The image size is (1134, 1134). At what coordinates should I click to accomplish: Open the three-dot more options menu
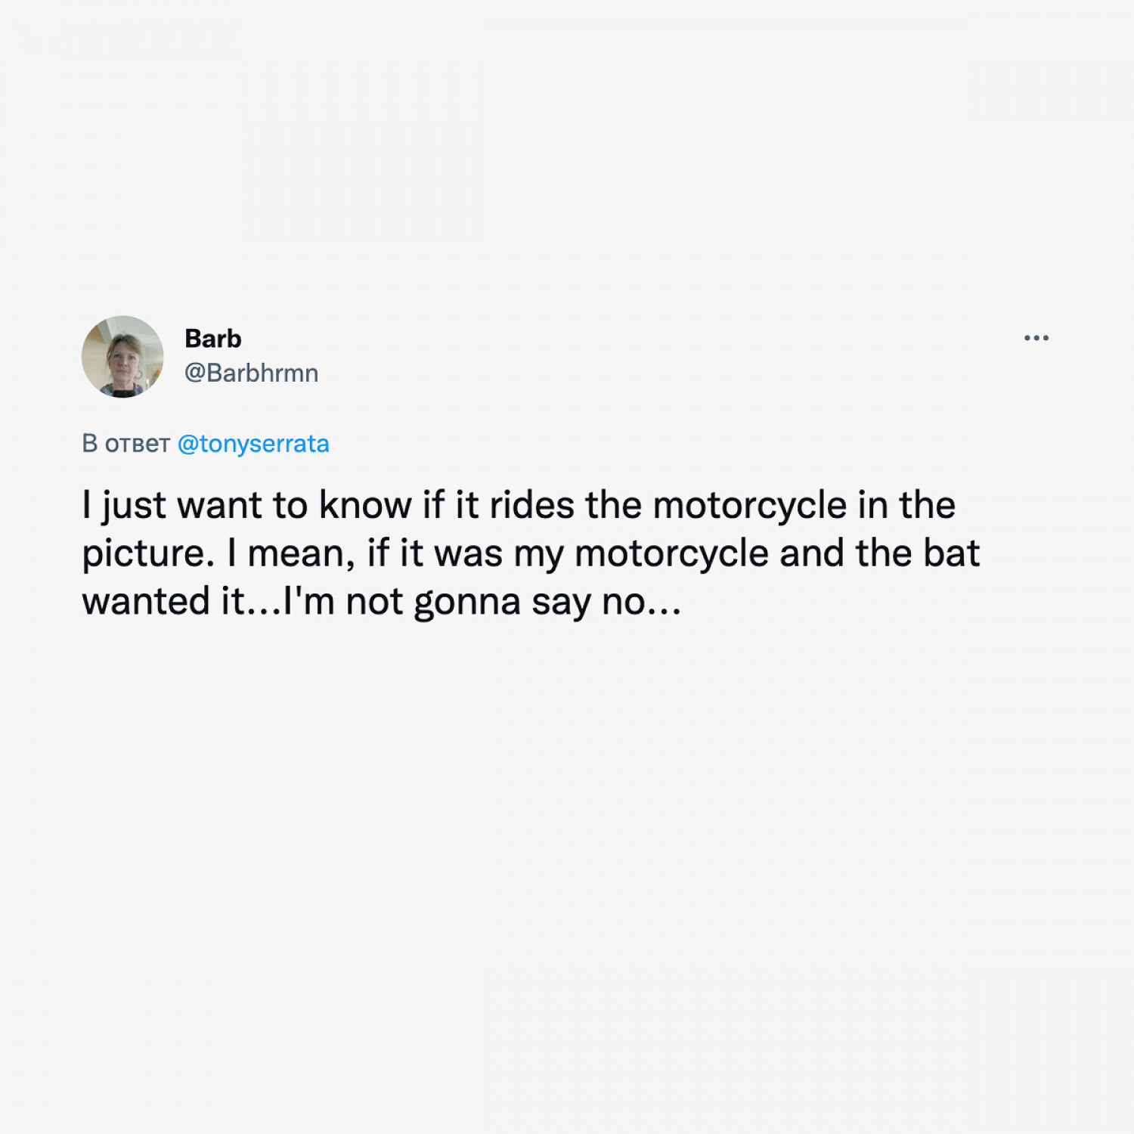tap(1036, 338)
